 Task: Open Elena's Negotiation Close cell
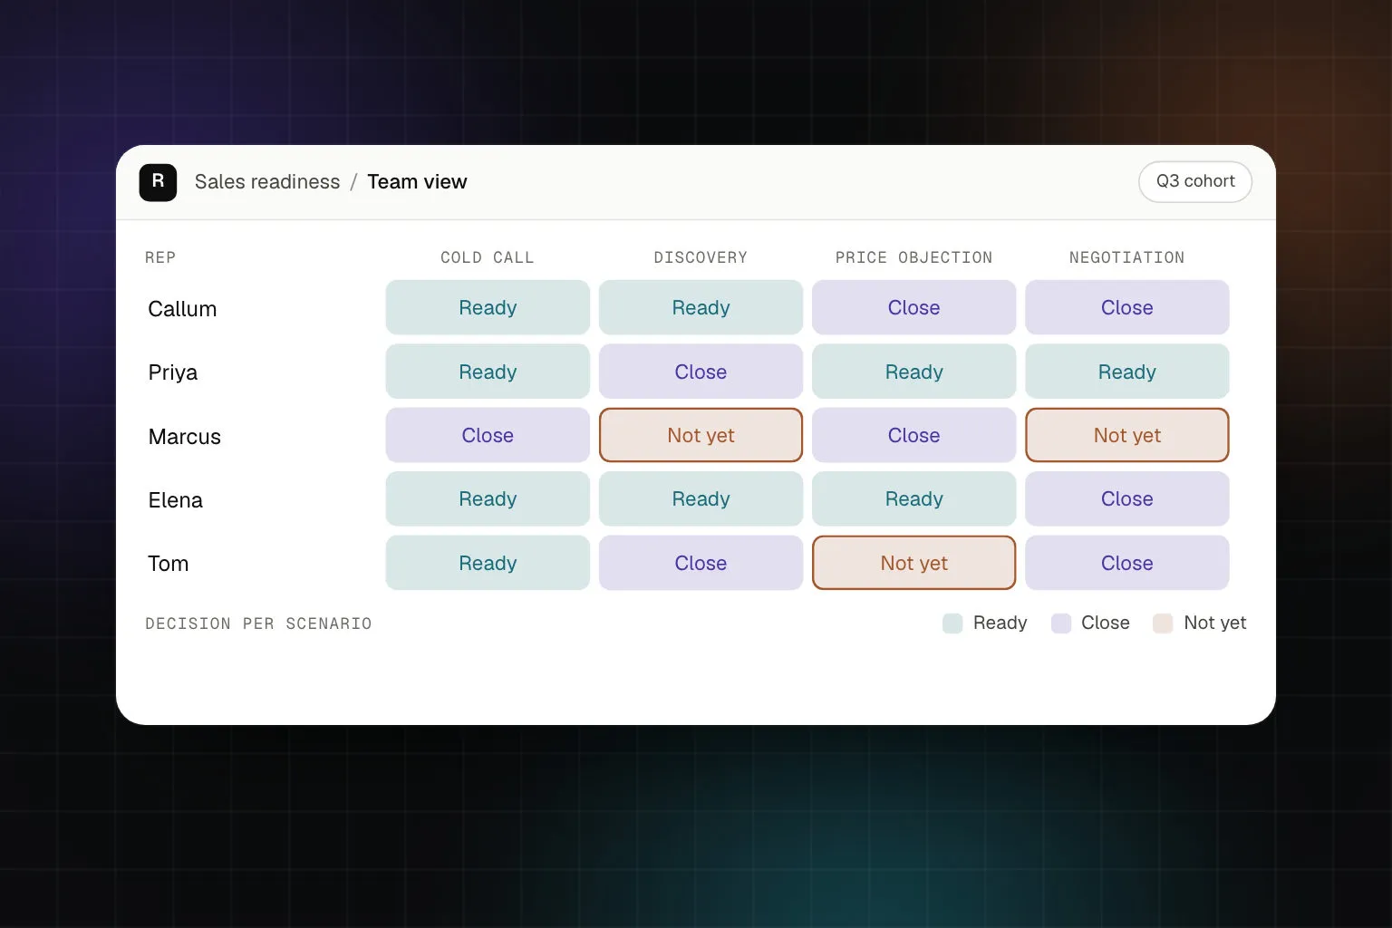point(1127,498)
